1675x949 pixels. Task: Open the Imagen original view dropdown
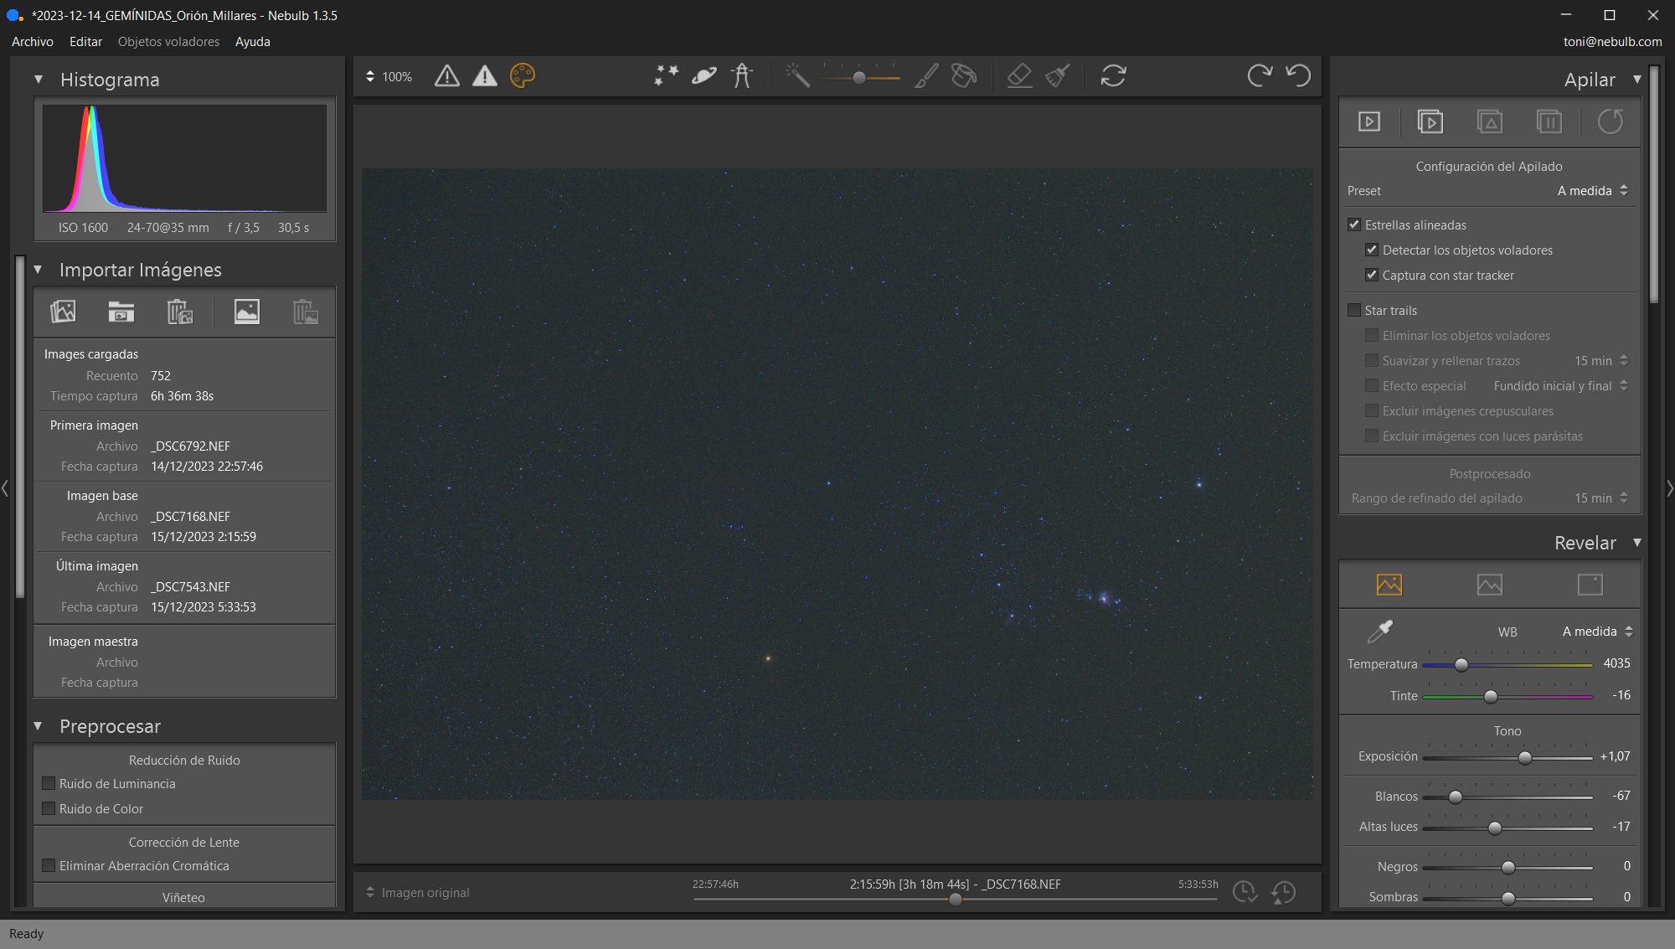tap(417, 893)
